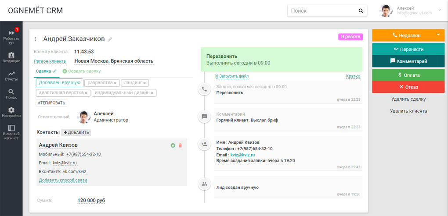Image resolution: width=448 pixels, height=216 pixels.
Task: Click the user avatar in the header
Action: point(386,11)
